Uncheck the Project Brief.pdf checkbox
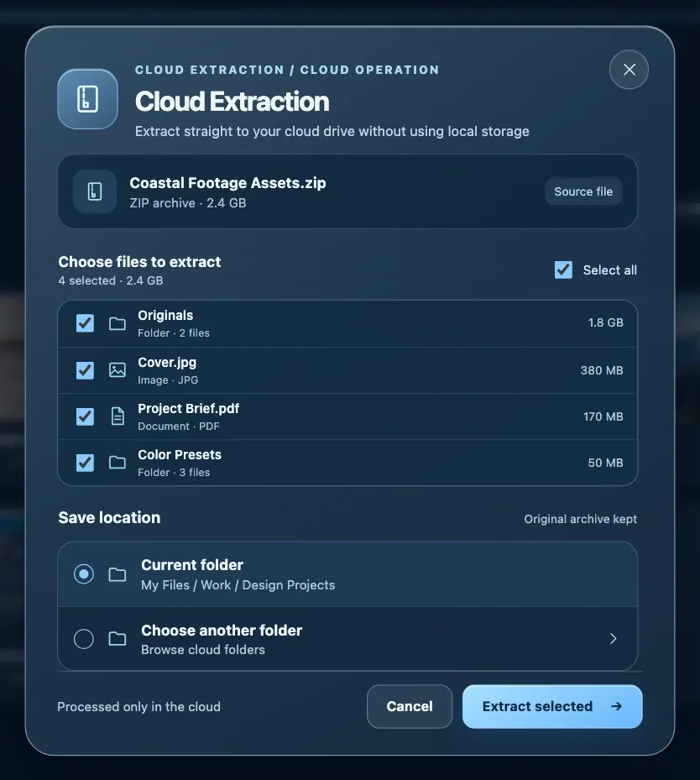700x780 pixels. coord(85,416)
